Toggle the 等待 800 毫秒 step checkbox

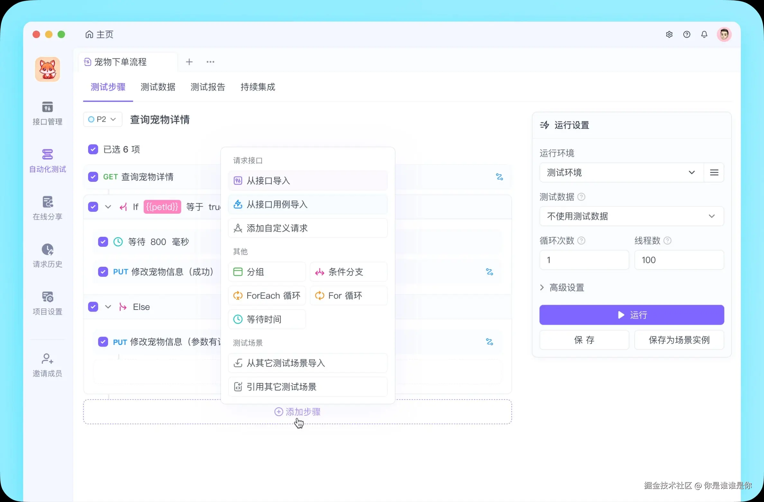tap(103, 242)
